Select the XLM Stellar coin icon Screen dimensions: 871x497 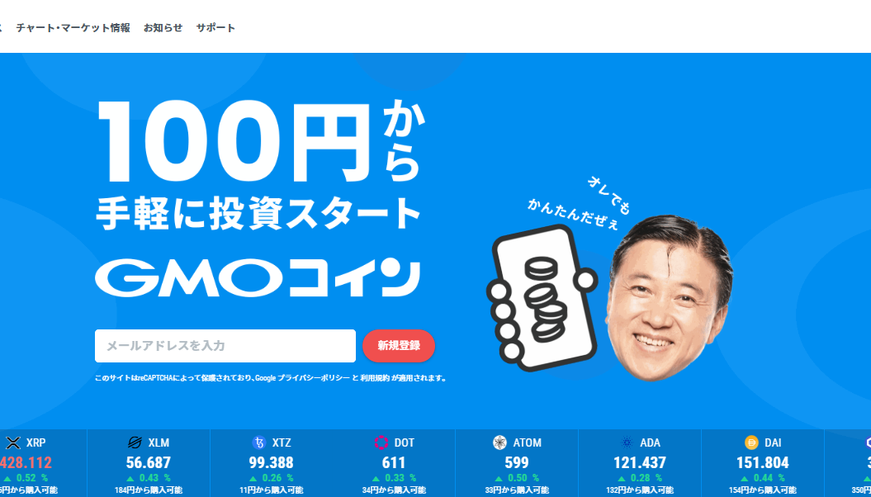[135, 443]
